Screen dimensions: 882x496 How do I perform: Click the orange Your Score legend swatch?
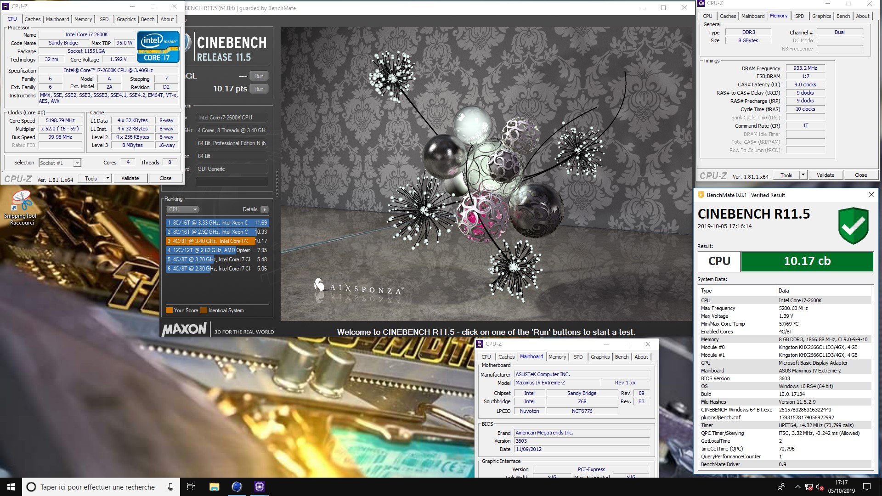coord(169,310)
